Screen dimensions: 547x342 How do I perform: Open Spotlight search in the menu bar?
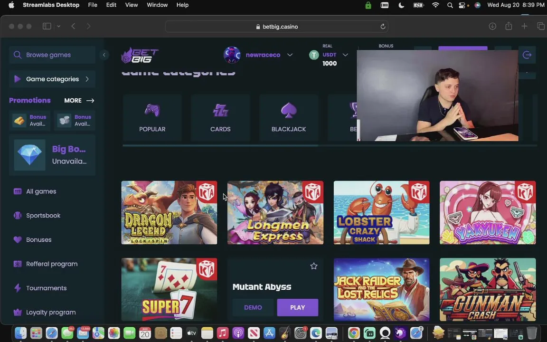pyautogui.click(x=450, y=5)
